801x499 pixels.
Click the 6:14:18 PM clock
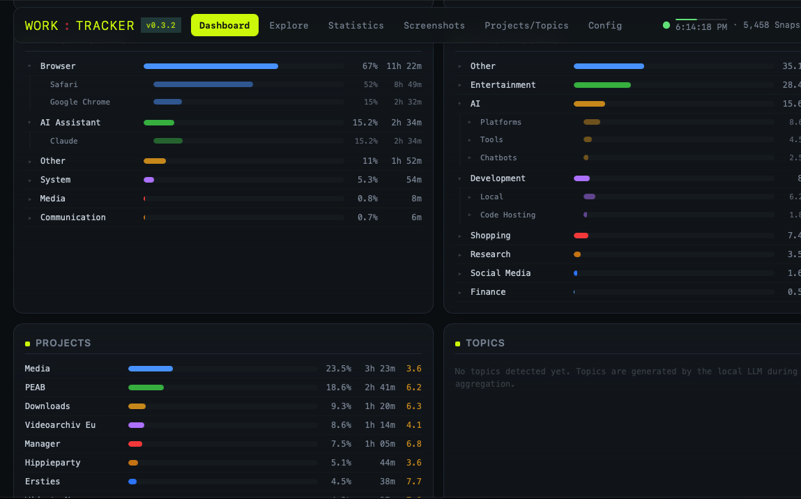[x=701, y=27]
